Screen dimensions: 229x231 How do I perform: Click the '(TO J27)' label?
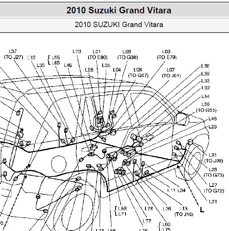coord(14,57)
